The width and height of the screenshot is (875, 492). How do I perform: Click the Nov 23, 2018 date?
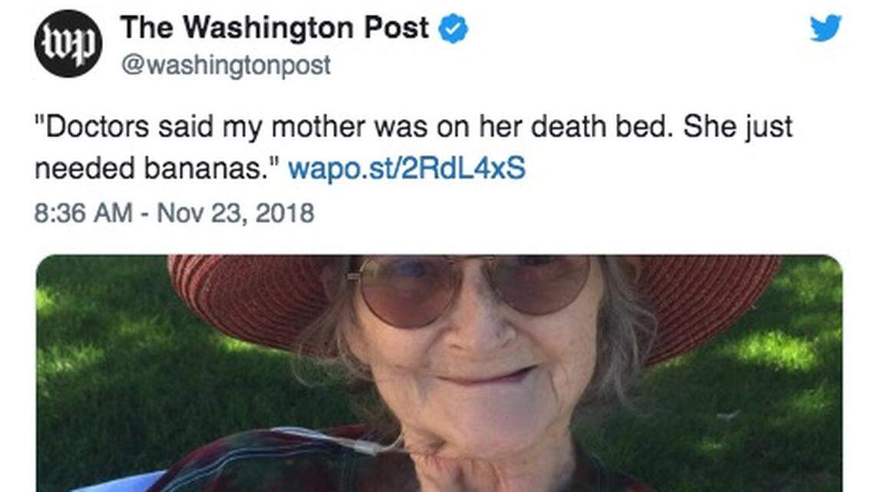(x=236, y=213)
